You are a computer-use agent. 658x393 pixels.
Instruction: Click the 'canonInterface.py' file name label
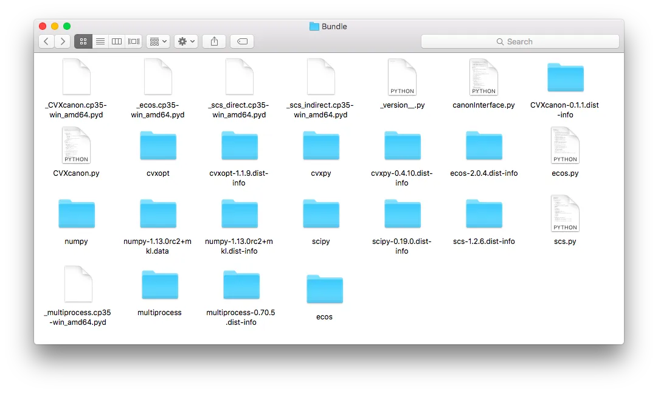coord(483,105)
